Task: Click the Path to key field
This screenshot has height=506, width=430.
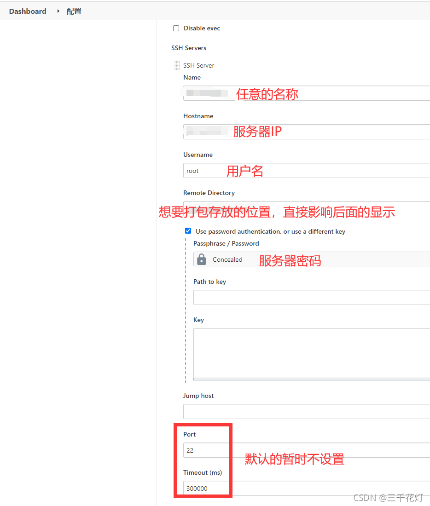Action: pyautogui.click(x=311, y=297)
